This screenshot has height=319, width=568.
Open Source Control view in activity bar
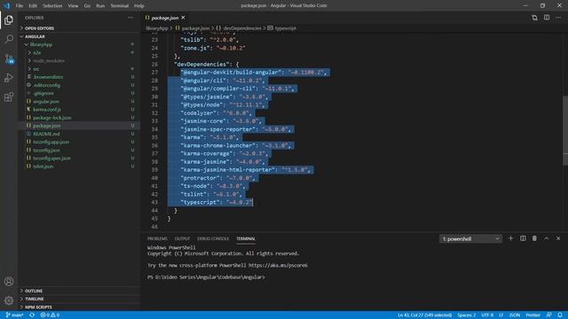9,58
